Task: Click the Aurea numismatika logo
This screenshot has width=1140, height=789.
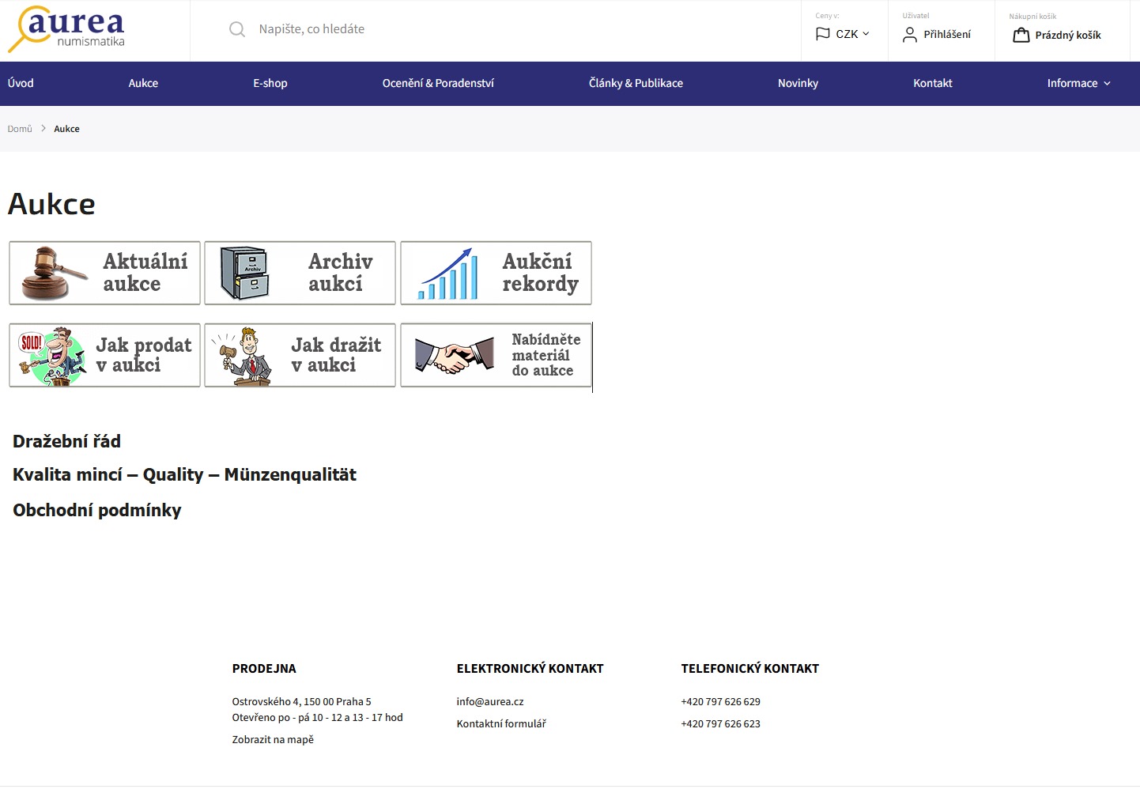Action: click(67, 29)
